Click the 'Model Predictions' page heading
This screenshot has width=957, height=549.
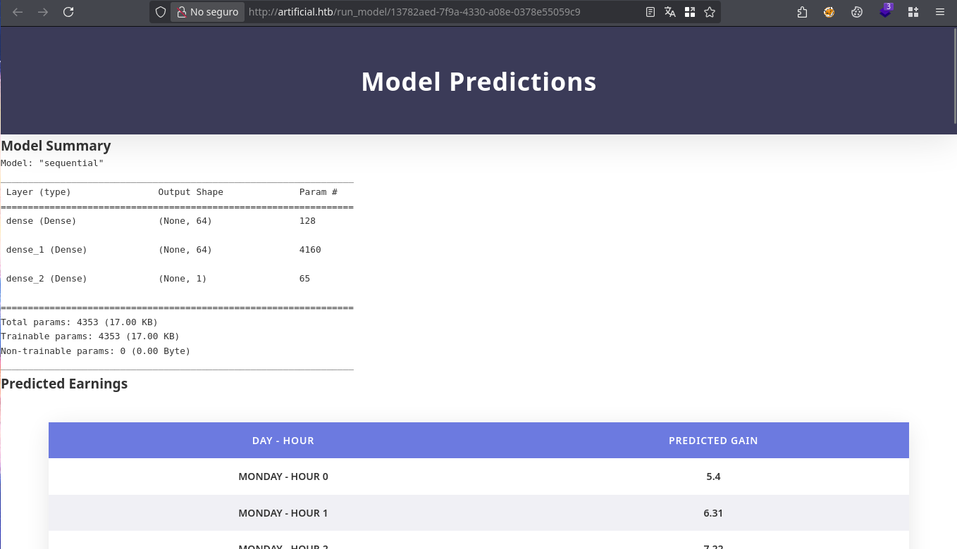pos(479,82)
